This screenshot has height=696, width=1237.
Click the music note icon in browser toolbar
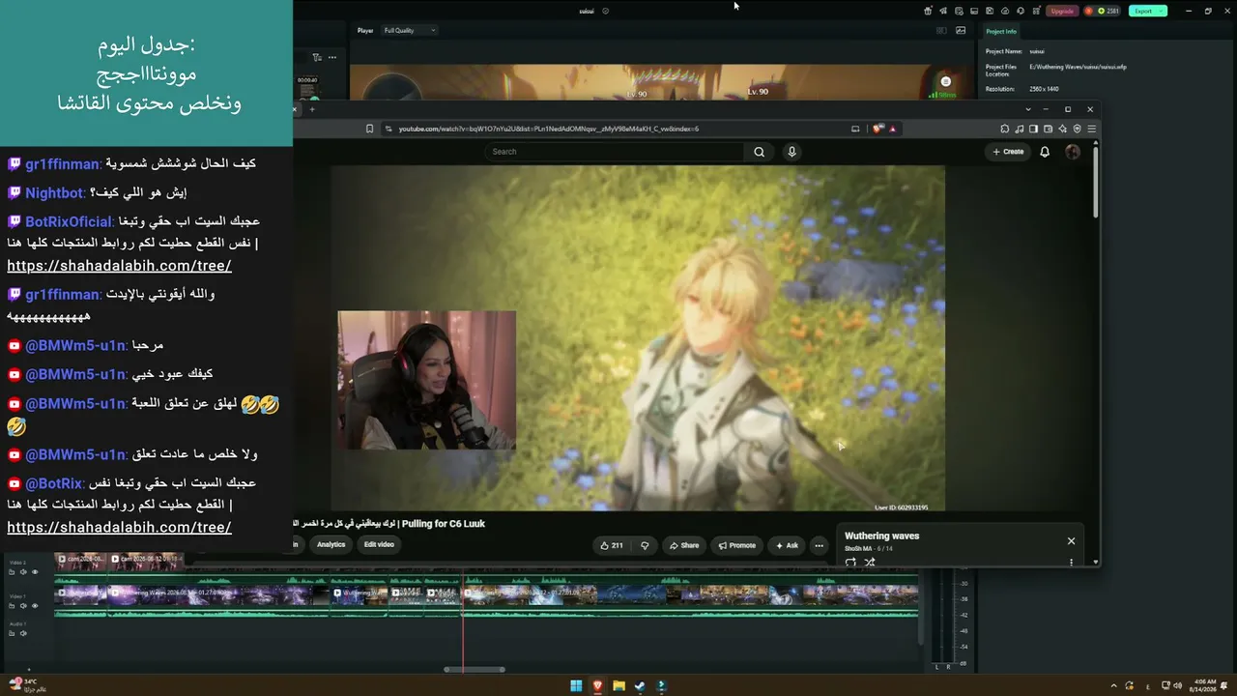point(1019,129)
